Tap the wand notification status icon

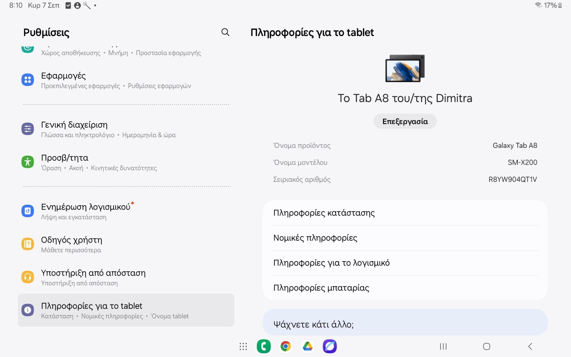[x=87, y=5]
